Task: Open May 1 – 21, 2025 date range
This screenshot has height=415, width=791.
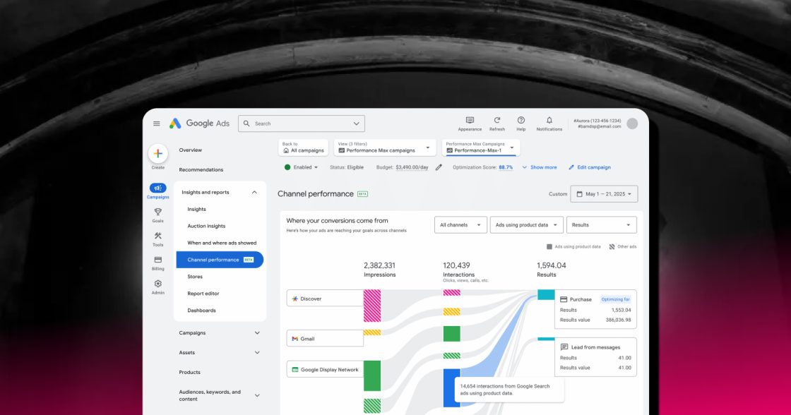Action: [604, 194]
